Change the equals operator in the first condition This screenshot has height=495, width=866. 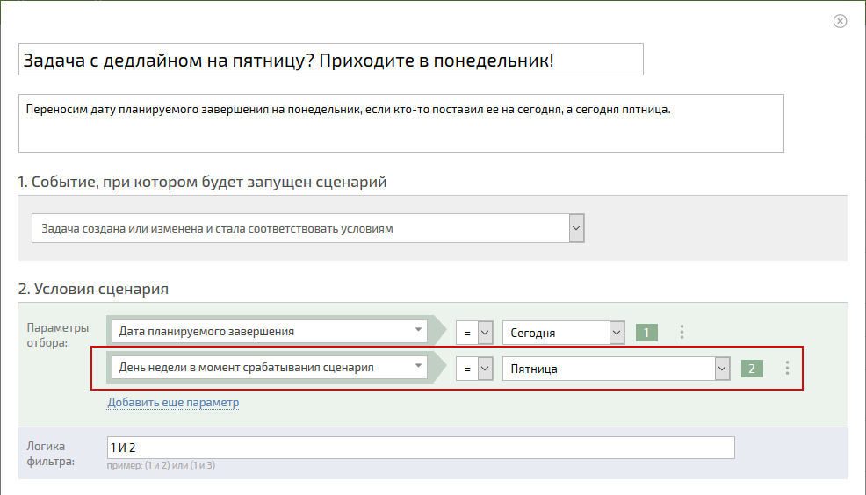pos(474,333)
